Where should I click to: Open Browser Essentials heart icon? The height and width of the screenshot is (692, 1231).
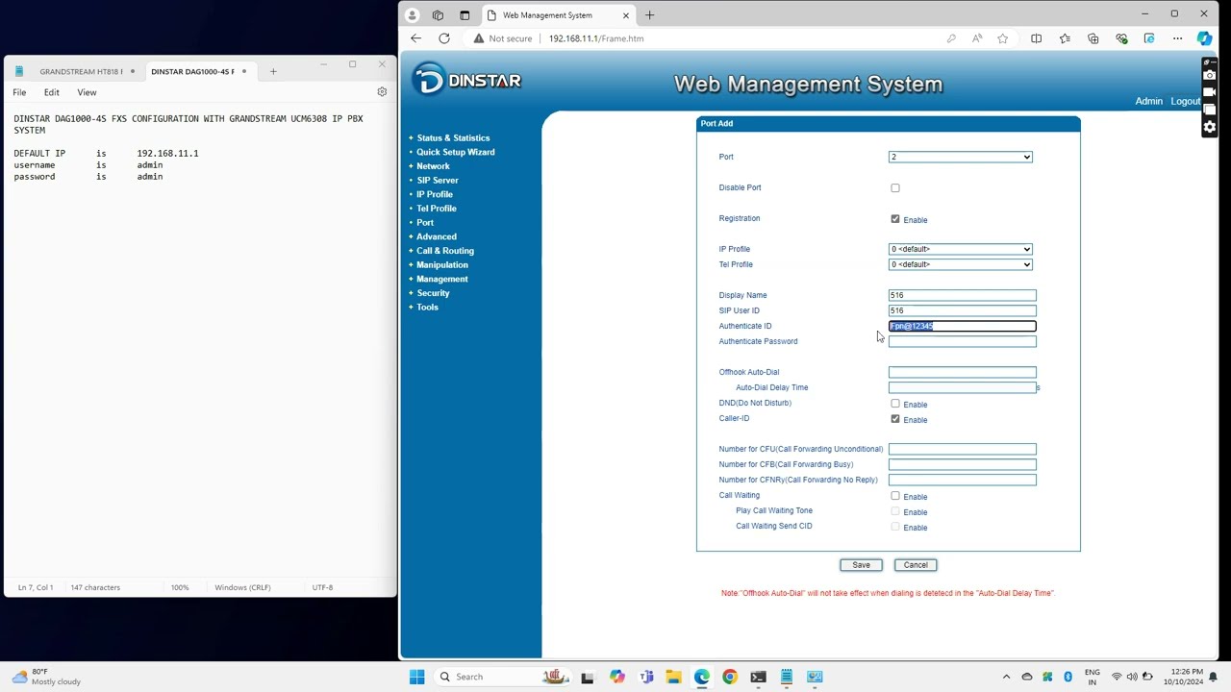pyautogui.click(x=1121, y=38)
